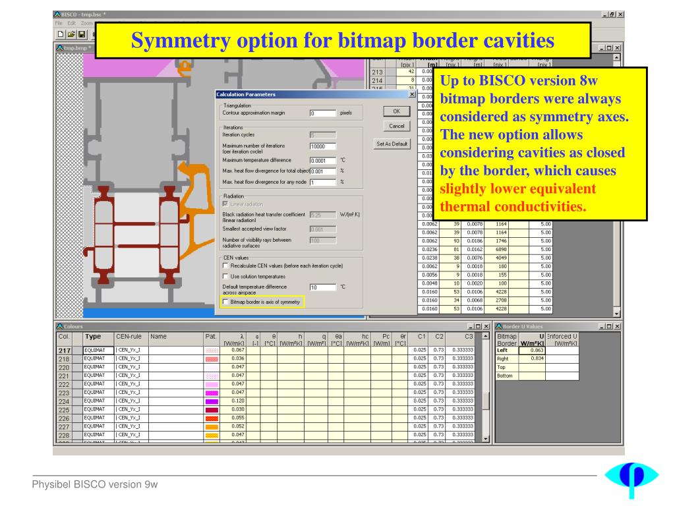Click row header 213 in cavity table
The width and height of the screenshot is (675, 506).
pos(378,72)
